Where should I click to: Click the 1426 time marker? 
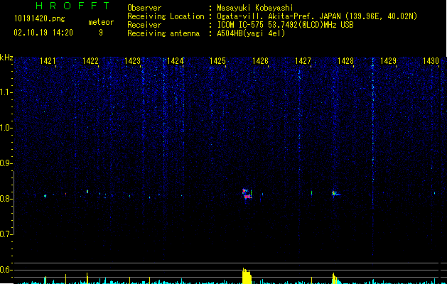tap(261, 61)
